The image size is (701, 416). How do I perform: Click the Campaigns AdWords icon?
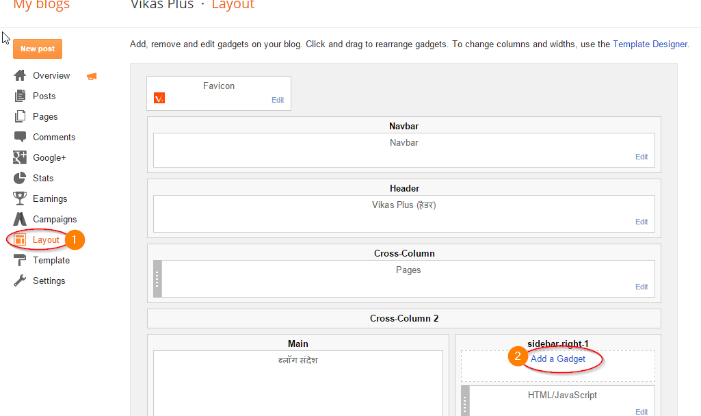point(20,219)
